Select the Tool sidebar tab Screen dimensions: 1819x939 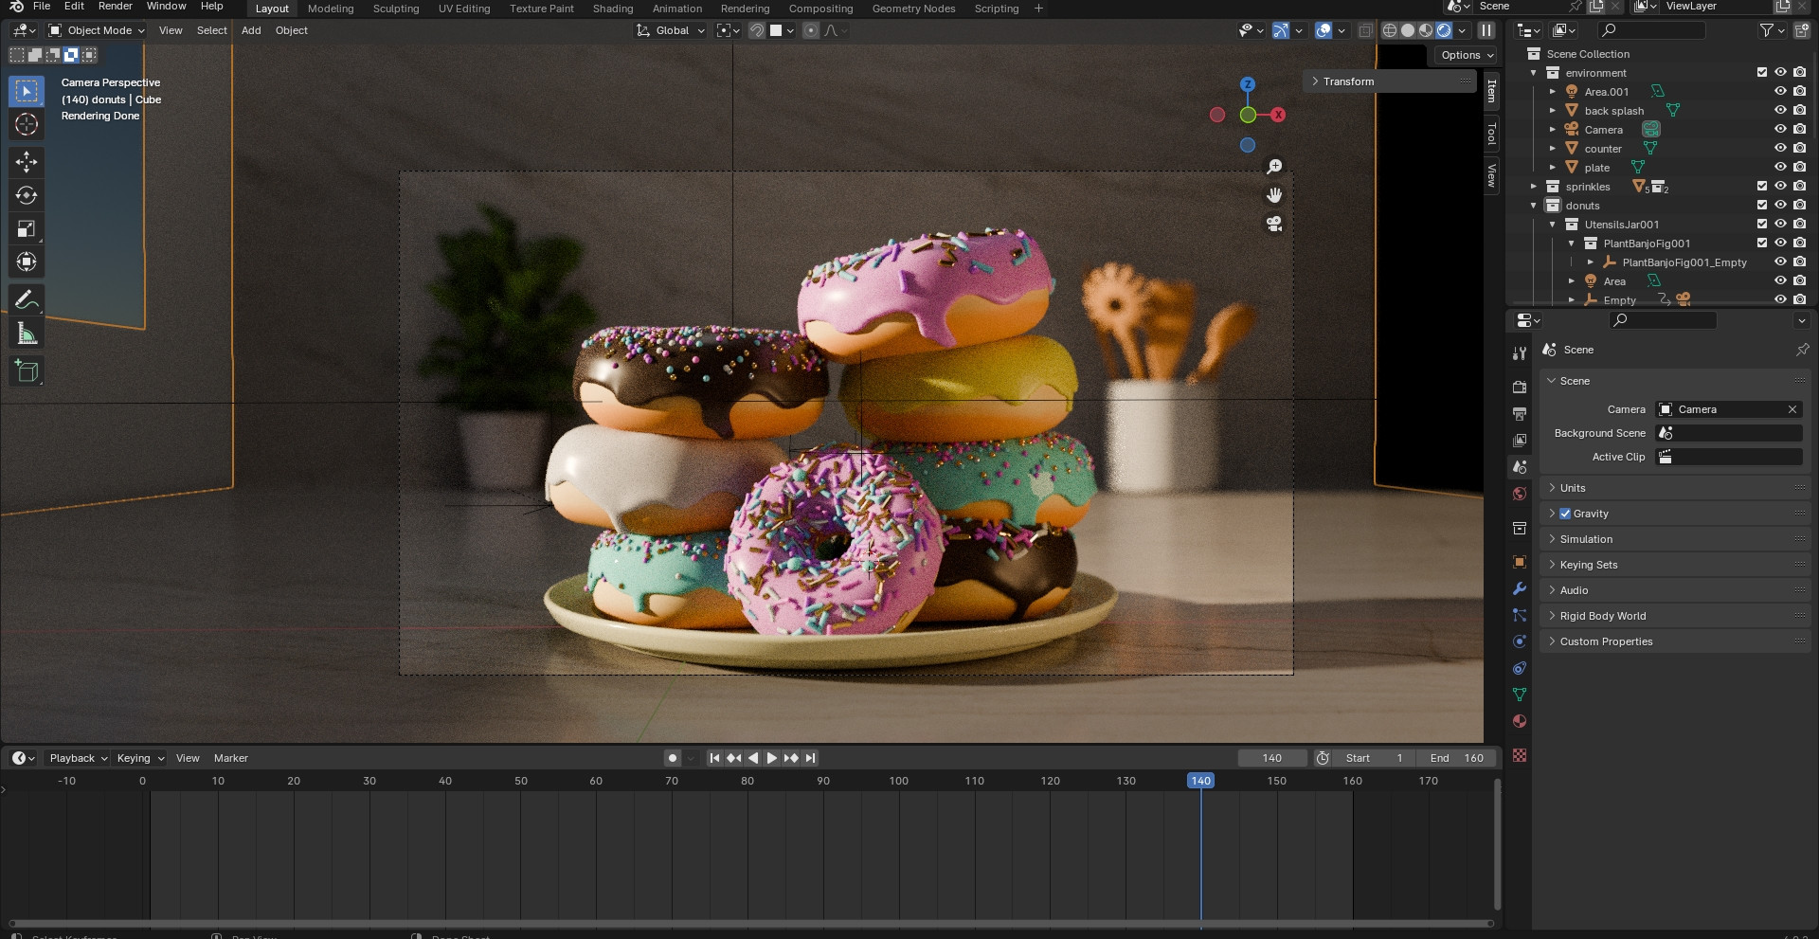click(x=1491, y=134)
